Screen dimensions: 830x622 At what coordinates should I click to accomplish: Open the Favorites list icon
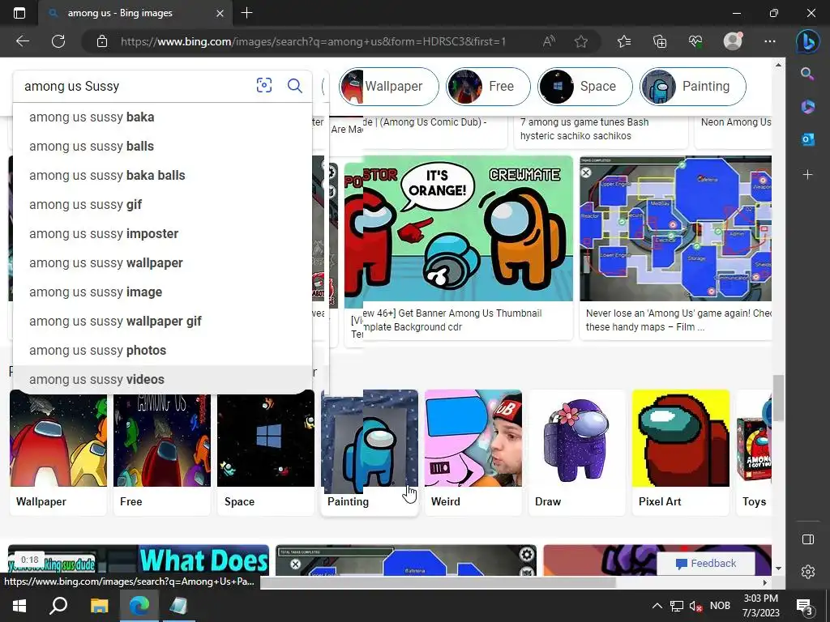tap(624, 41)
